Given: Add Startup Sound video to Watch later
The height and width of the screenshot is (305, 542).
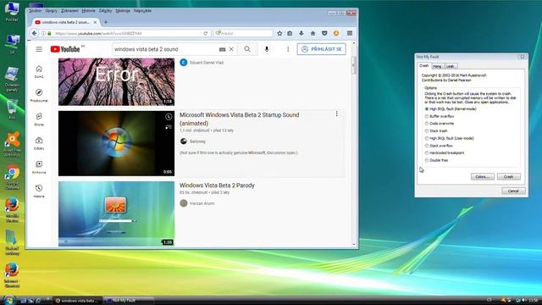Looking at the screenshot, I should point(169,117).
